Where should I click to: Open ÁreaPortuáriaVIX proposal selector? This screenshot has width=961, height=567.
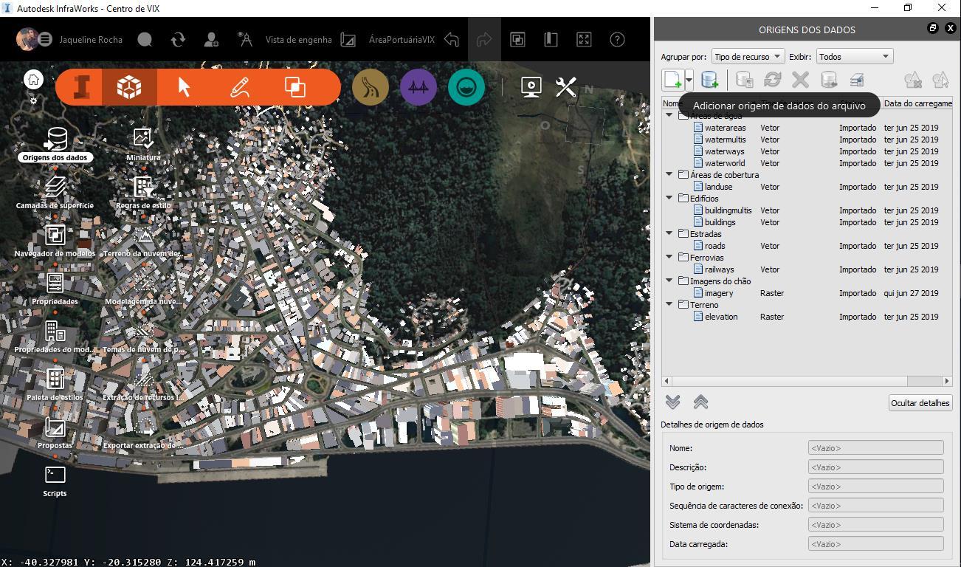click(402, 40)
